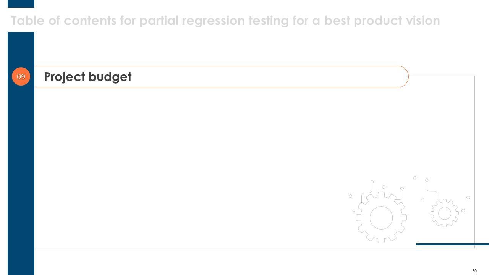Click the center hole of the small gear
This screenshot has height=275, width=489.
(x=445, y=214)
